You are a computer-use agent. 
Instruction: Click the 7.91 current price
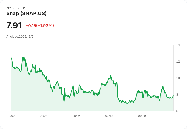click(14, 26)
